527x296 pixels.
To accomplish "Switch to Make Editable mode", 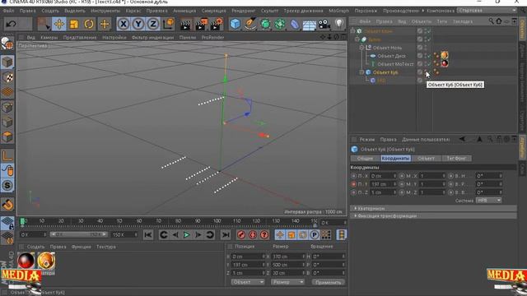I will point(7,44).
